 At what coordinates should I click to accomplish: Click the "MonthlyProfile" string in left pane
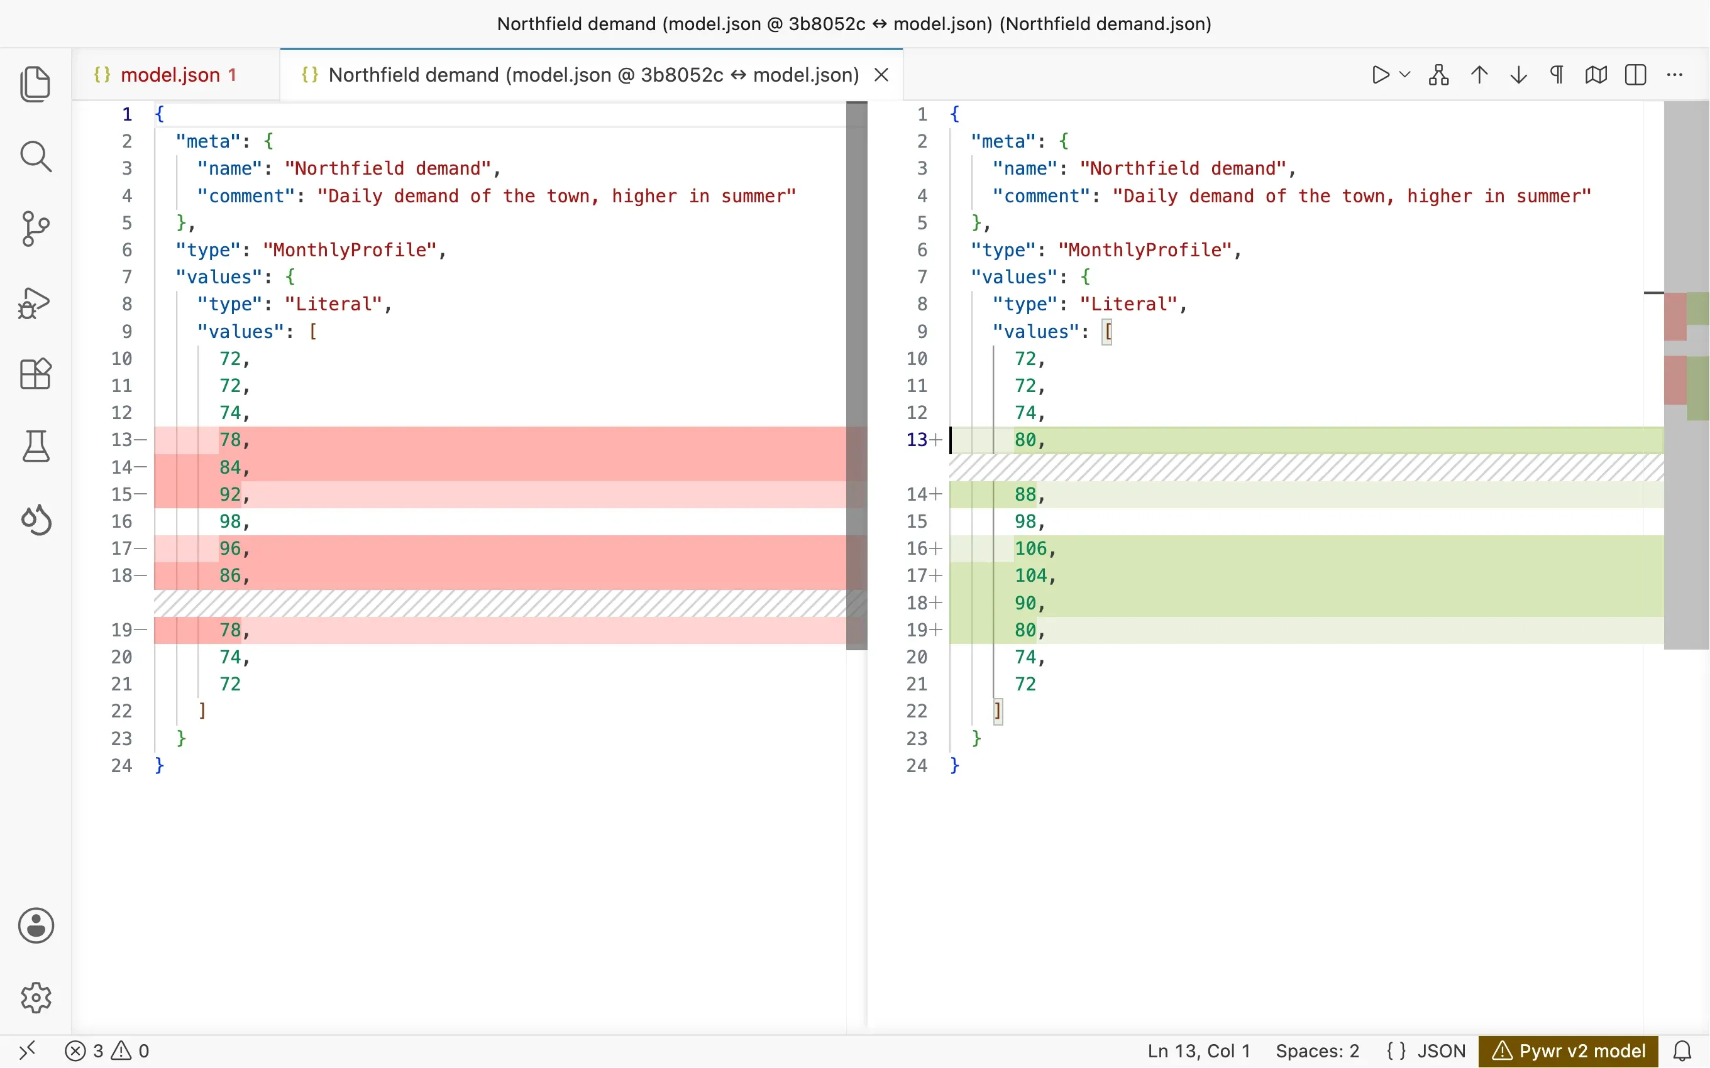click(x=350, y=250)
